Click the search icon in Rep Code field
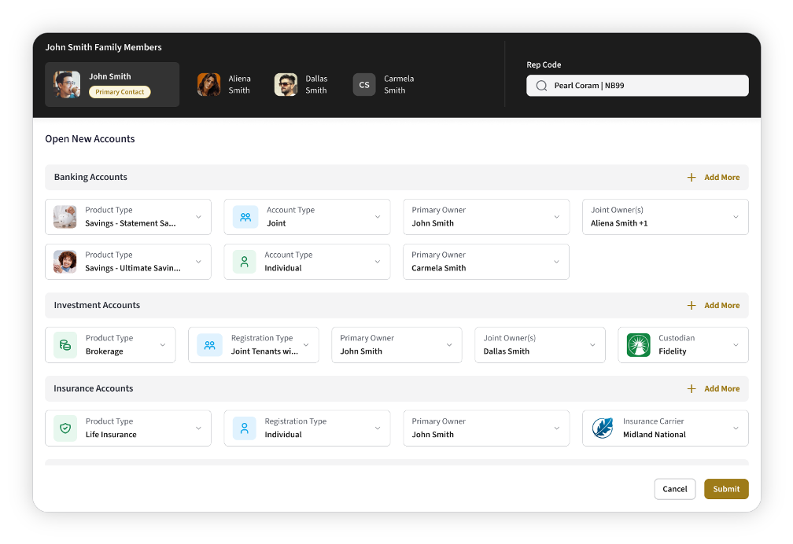This screenshot has width=793, height=544. [541, 86]
